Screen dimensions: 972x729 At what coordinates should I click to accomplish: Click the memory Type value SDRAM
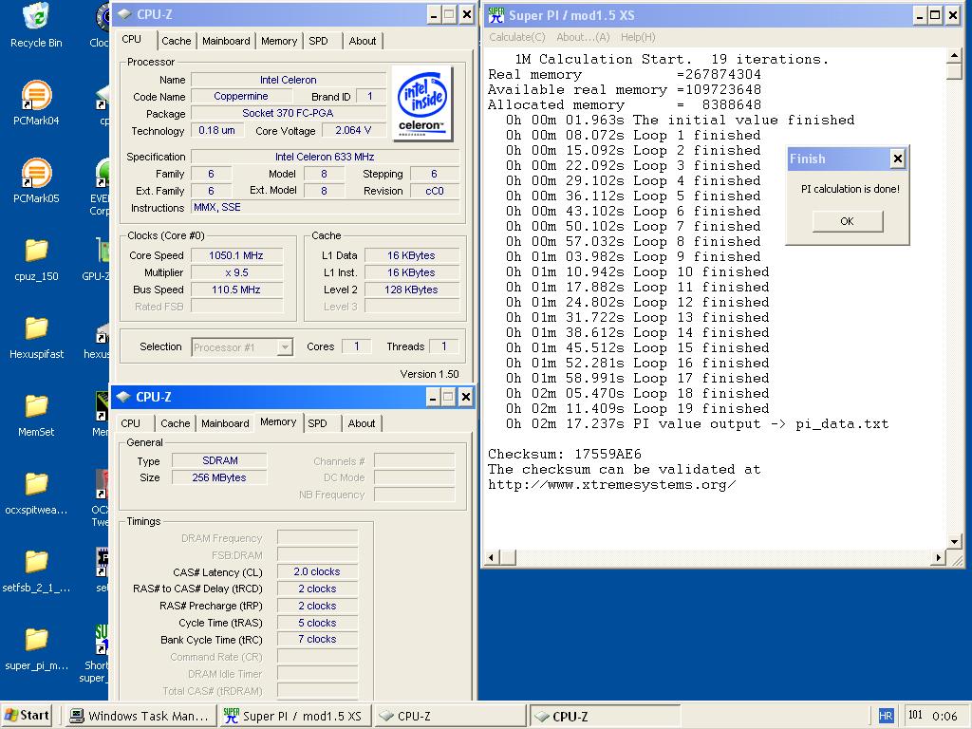click(x=220, y=460)
